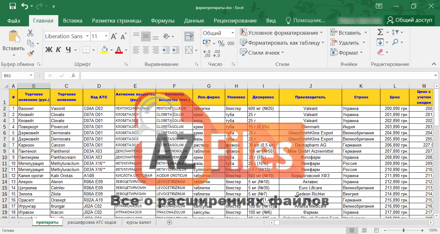Activate the Format Painter brush
This screenshot has width=440, height=234.
coord(30,53)
